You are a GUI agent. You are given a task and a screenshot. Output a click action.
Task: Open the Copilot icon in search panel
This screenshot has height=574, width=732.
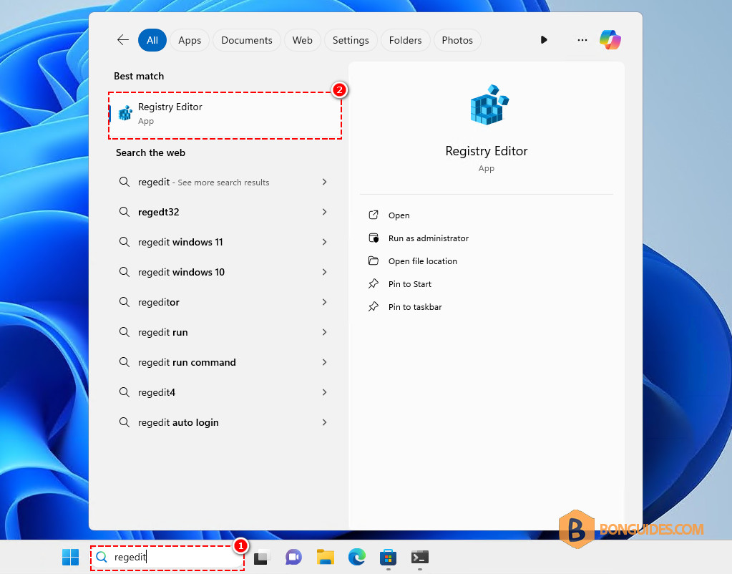pos(610,39)
